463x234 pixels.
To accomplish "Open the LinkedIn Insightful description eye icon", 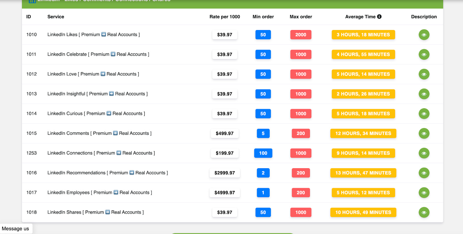I will pyautogui.click(x=424, y=94).
